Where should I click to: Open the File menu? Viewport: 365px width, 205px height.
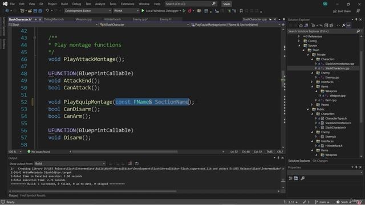pyautogui.click(x=13, y=4)
